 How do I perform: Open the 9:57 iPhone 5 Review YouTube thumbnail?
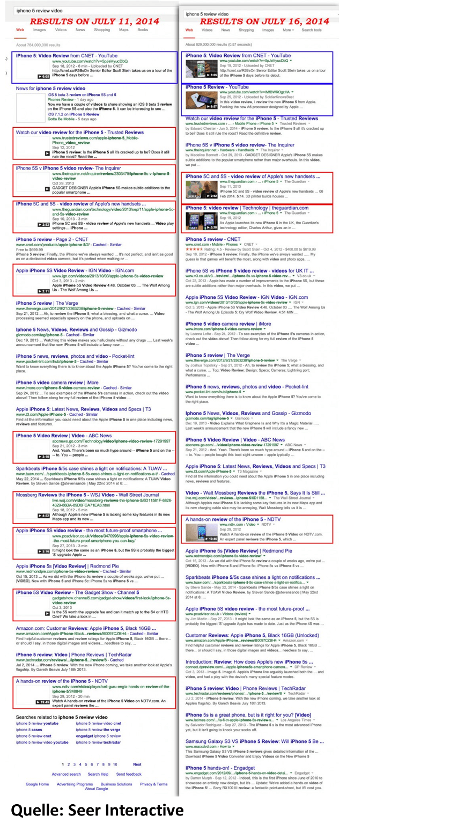201,100
